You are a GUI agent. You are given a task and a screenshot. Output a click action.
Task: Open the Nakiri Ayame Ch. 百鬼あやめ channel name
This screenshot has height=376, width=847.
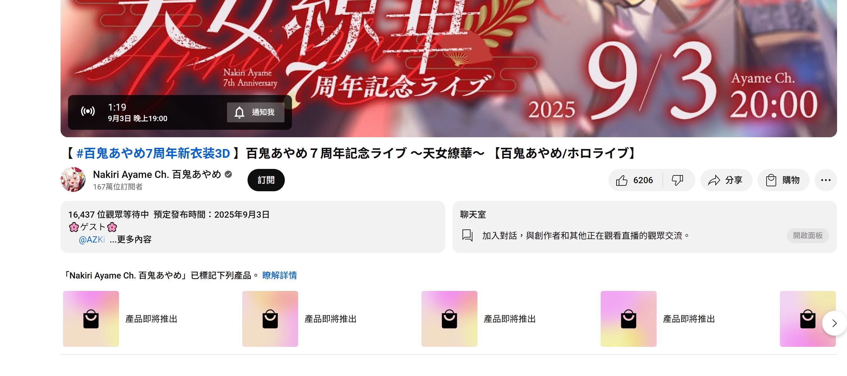pyautogui.click(x=157, y=174)
